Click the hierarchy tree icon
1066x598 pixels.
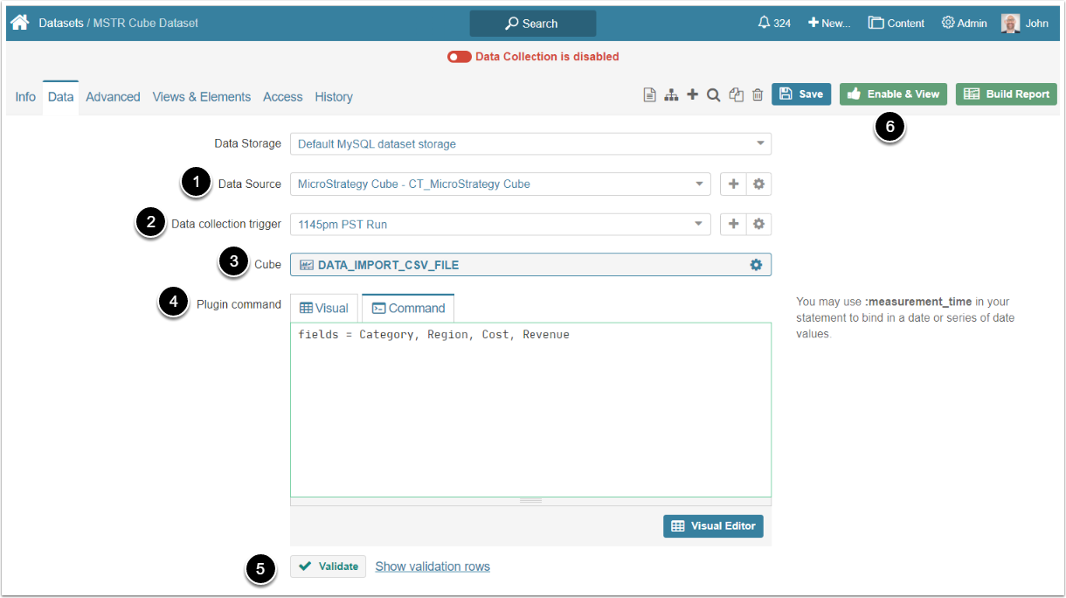tap(671, 94)
